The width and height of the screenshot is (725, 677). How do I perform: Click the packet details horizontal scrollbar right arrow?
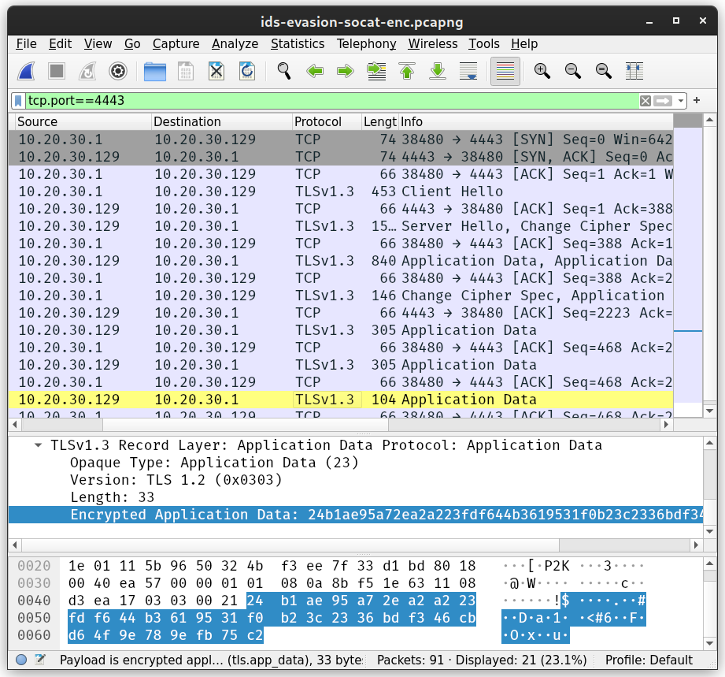click(696, 545)
